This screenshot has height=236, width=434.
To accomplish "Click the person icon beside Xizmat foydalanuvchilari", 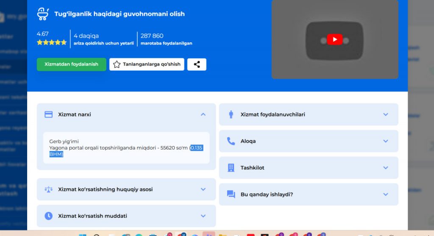I will [231, 114].
